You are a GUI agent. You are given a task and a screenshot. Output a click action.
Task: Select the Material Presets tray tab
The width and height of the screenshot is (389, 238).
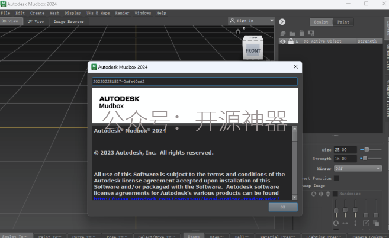[x=278, y=236]
